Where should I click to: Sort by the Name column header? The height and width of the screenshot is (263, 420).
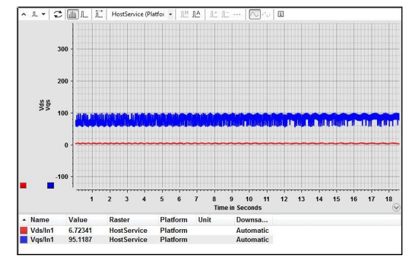pos(40,220)
